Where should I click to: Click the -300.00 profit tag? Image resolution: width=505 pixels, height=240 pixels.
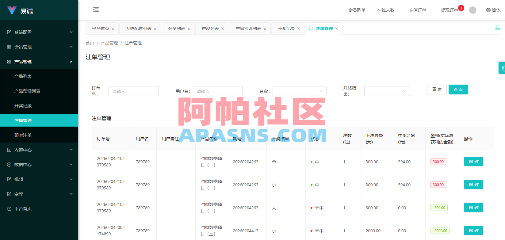click(439, 208)
